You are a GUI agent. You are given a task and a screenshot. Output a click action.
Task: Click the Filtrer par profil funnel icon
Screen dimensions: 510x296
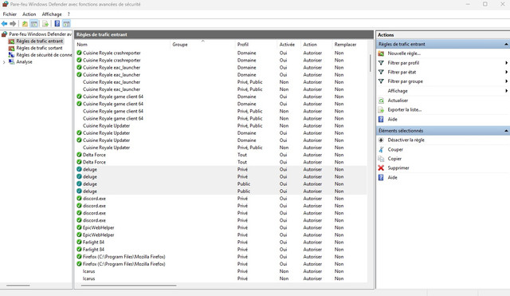381,63
